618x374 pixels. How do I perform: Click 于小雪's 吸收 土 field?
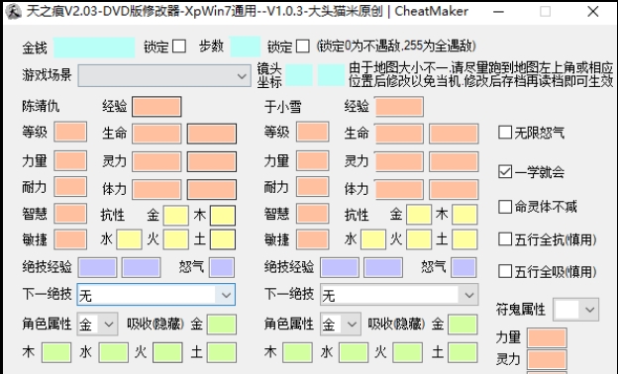pyautogui.click(x=463, y=352)
